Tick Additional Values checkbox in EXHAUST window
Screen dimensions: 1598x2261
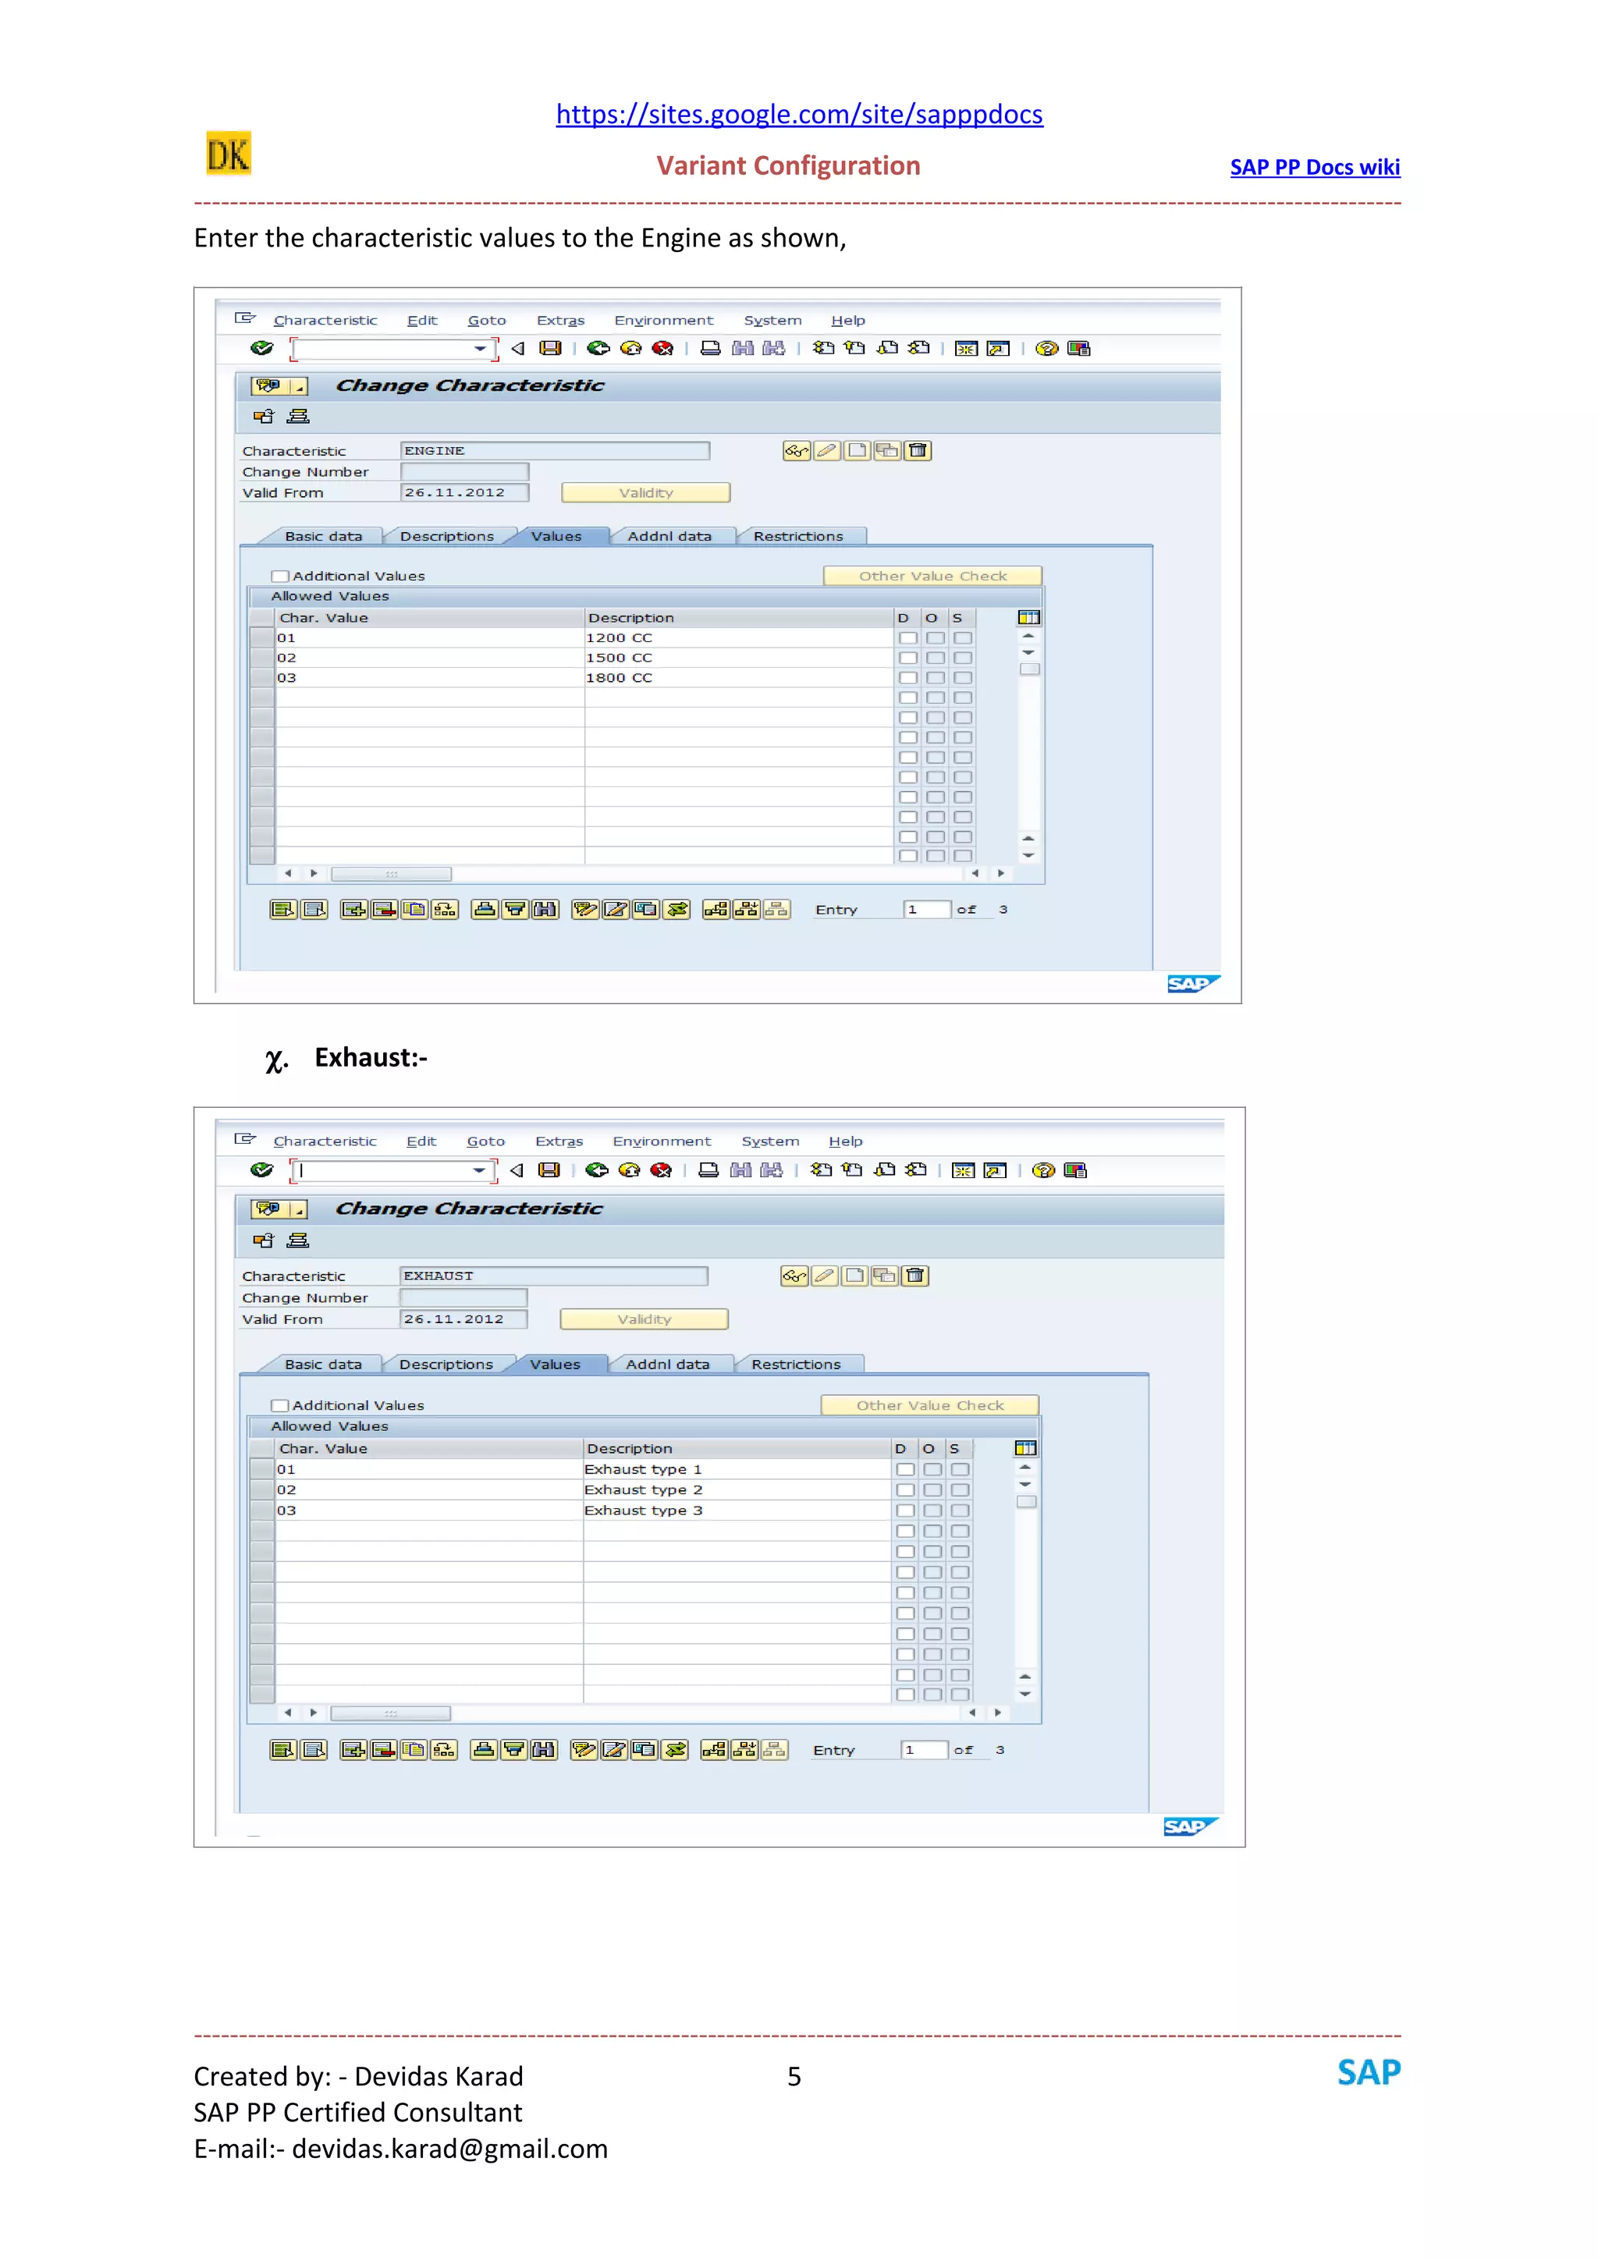pyautogui.click(x=281, y=1406)
